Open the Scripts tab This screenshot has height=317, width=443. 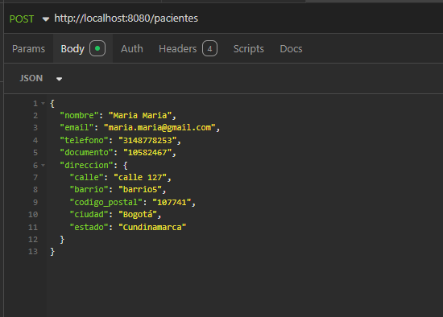click(x=249, y=49)
